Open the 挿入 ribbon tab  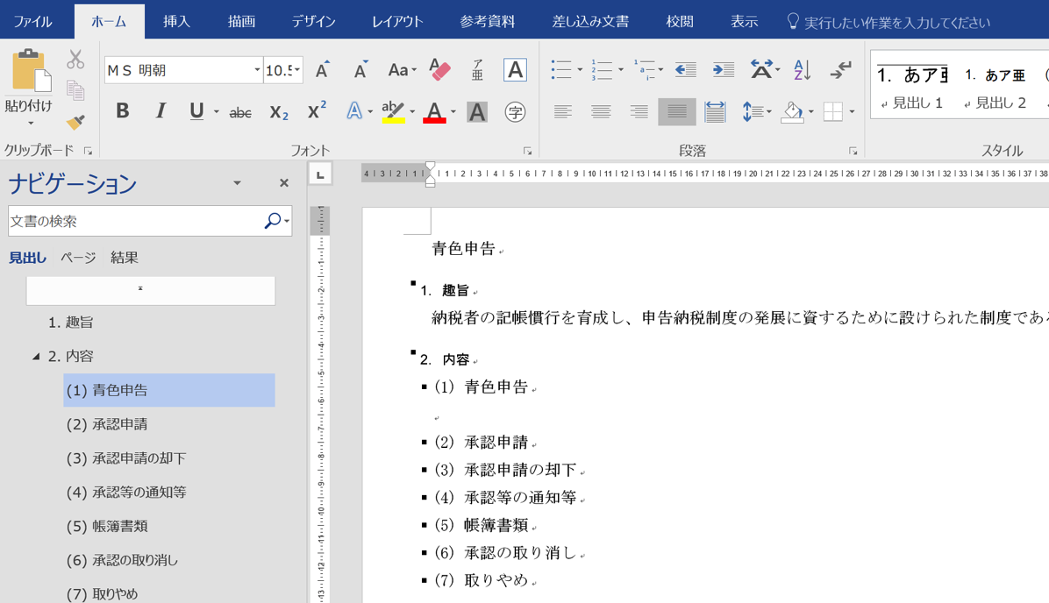click(176, 21)
